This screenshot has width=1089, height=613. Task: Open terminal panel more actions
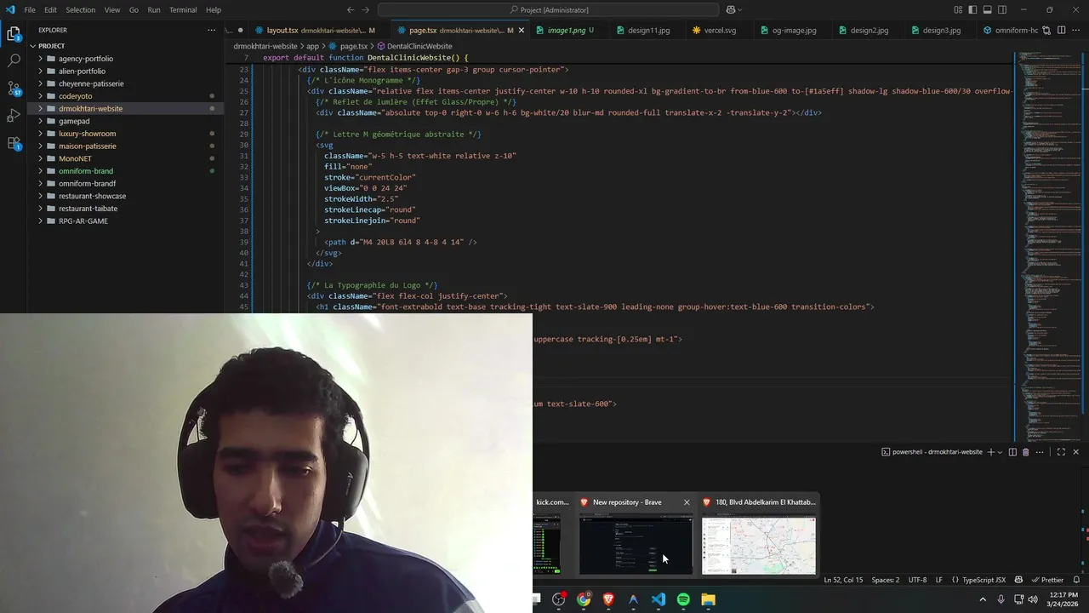(1040, 452)
